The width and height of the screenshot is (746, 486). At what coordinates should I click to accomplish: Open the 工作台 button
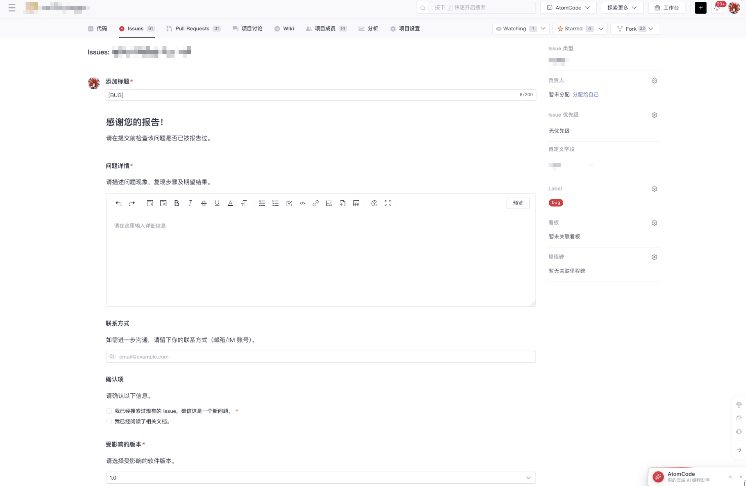pyautogui.click(x=667, y=8)
